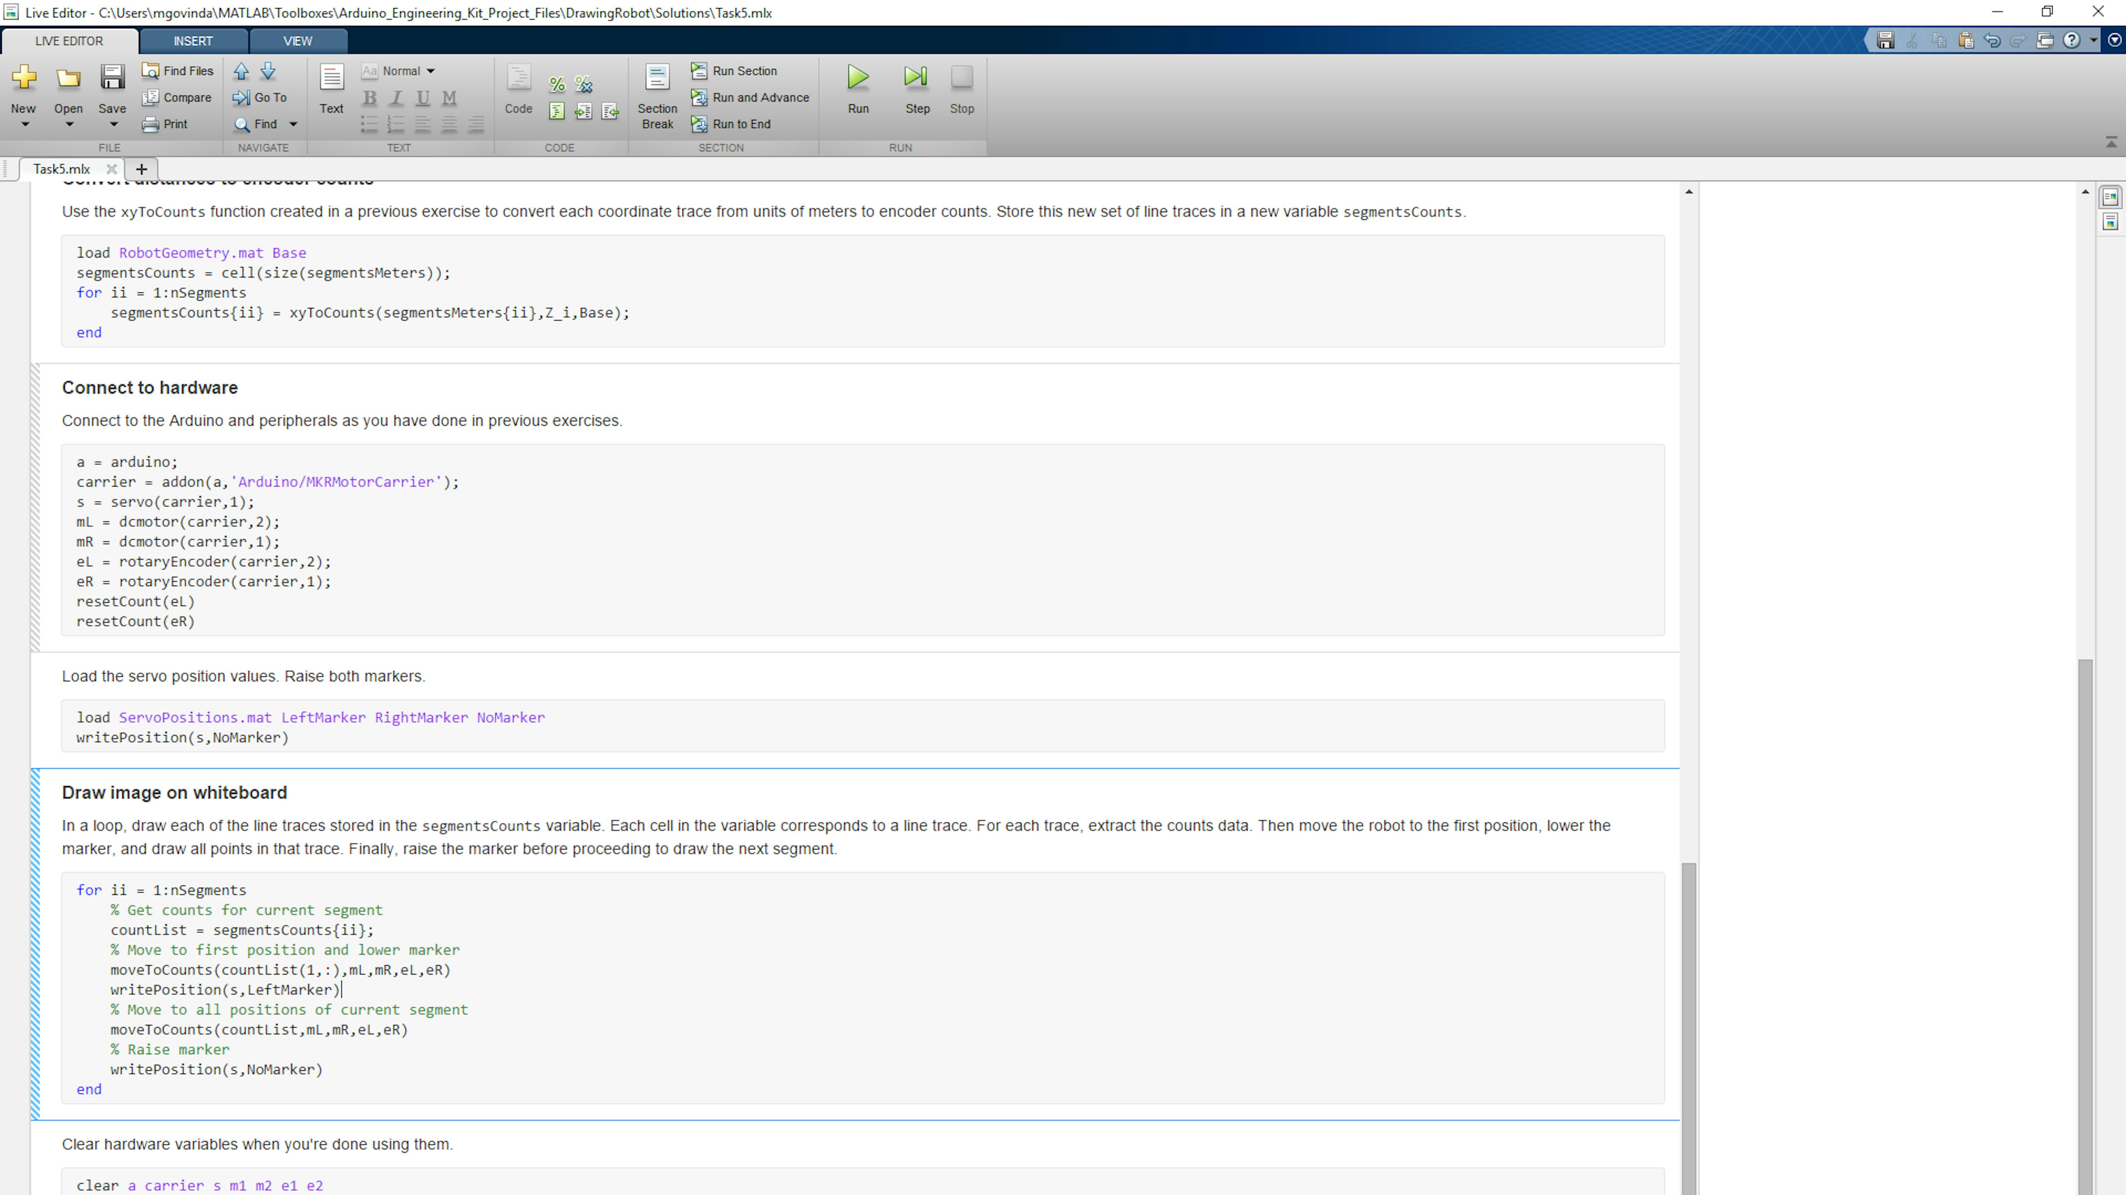Click the switch windows icon
This screenshot has width=2126, height=1195.
[x=2045, y=40]
